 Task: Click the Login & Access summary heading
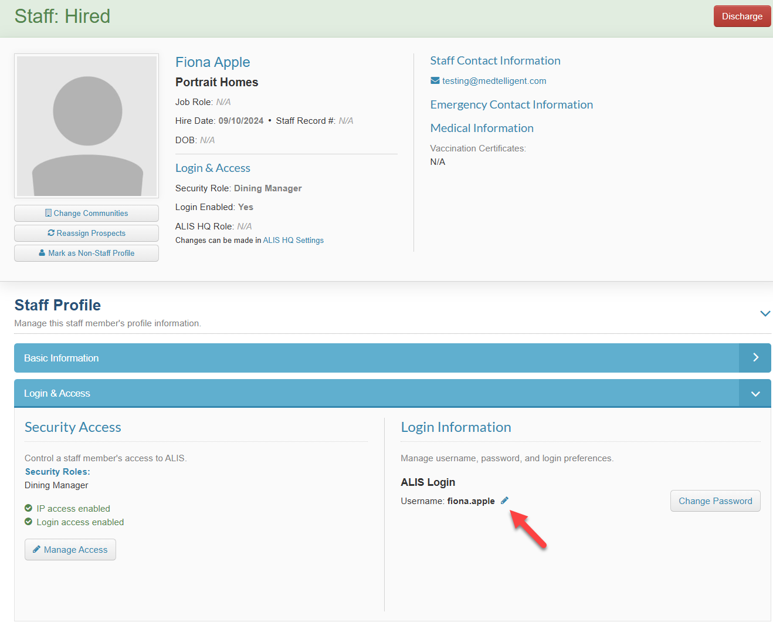[212, 168]
